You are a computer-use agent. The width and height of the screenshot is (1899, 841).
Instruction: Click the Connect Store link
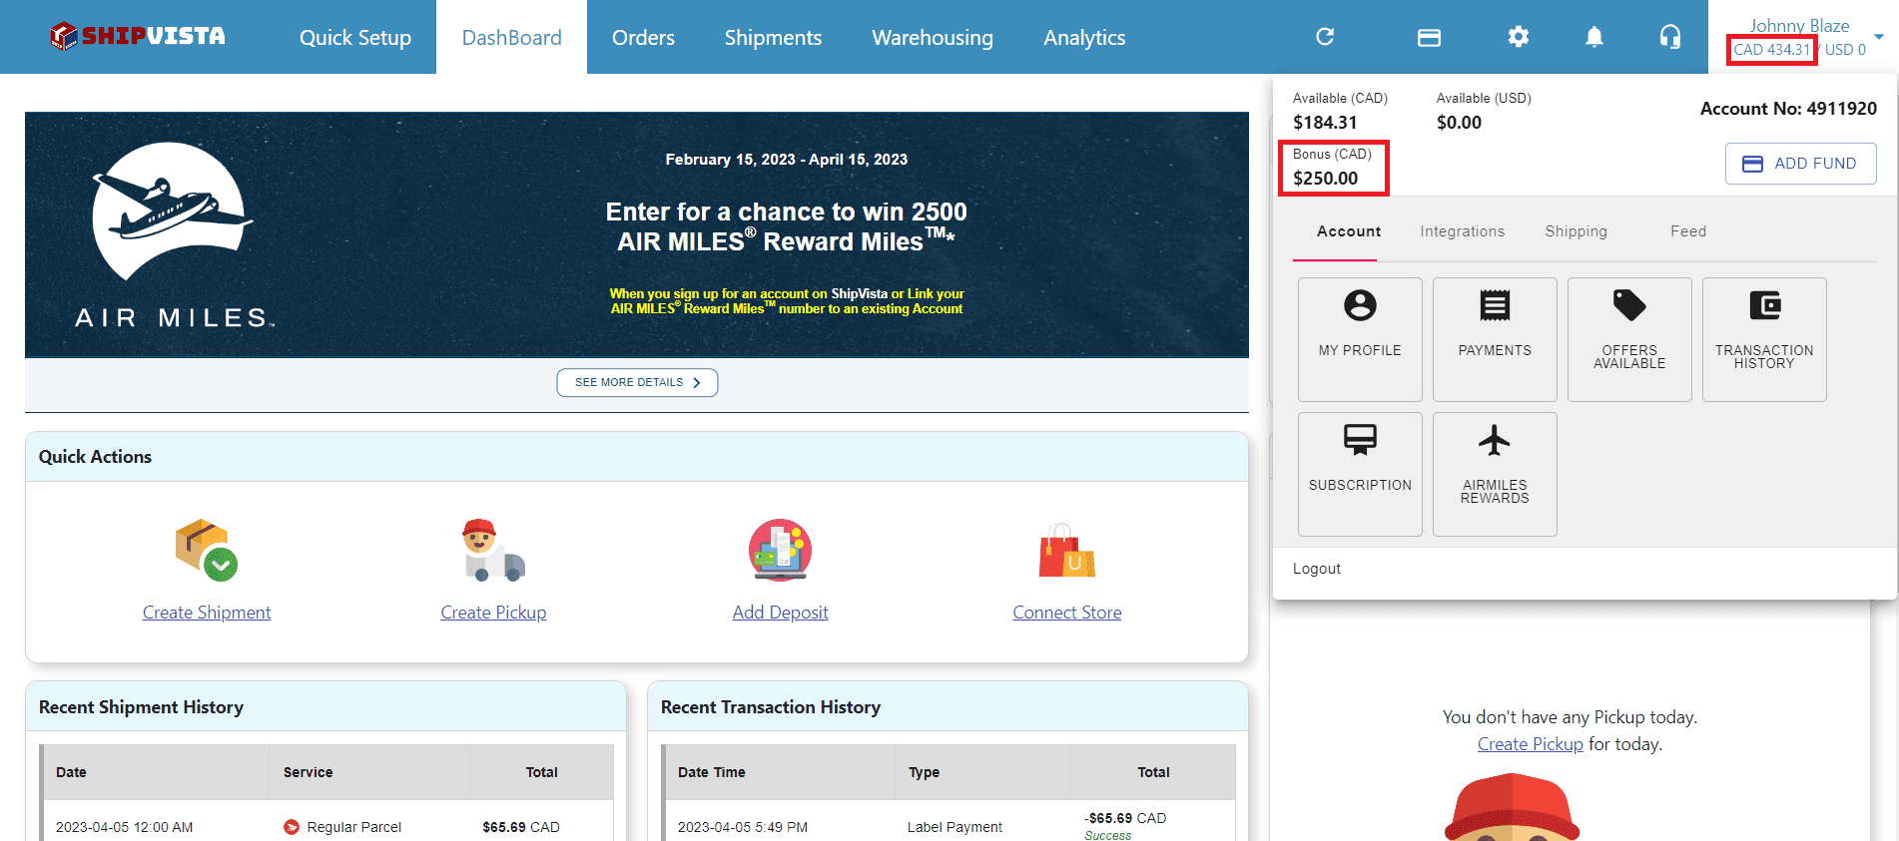pyautogui.click(x=1066, y=613)
